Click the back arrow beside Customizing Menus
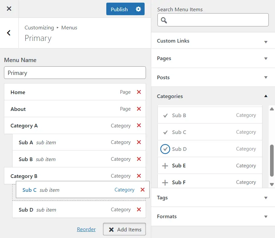275x238 pixels. [9, 33]
